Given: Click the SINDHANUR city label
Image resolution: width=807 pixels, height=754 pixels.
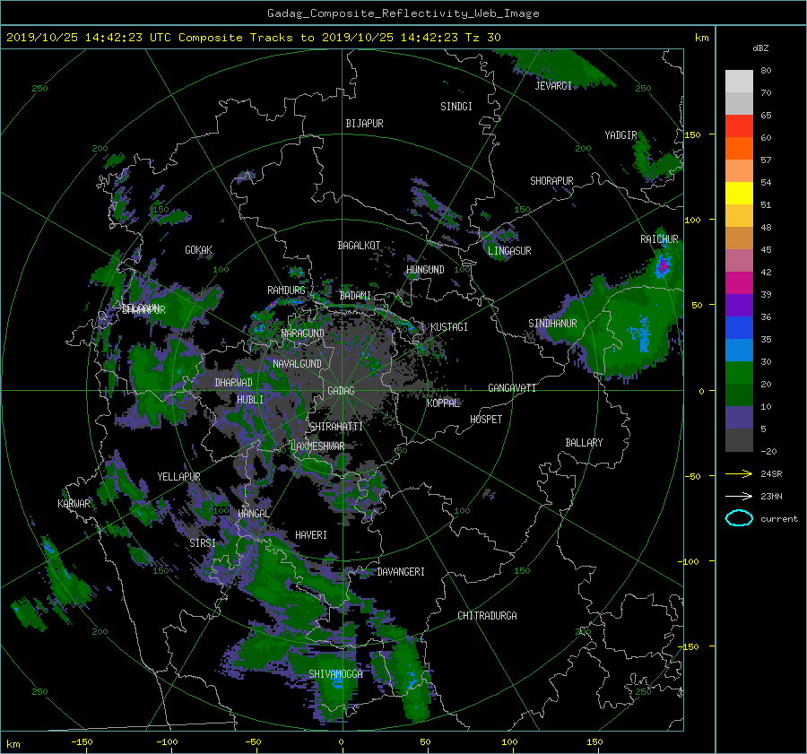Looking at the screenshot, I should 552,324.
